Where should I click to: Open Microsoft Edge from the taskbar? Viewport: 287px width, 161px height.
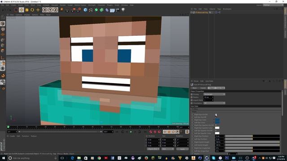(x=72, y=158)
